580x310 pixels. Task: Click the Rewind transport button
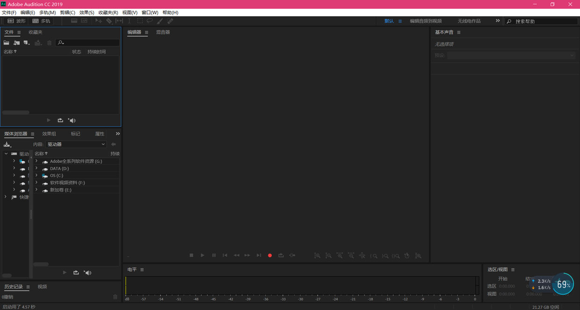[236, 255]
